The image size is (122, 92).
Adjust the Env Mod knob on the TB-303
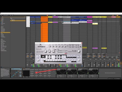59,46
